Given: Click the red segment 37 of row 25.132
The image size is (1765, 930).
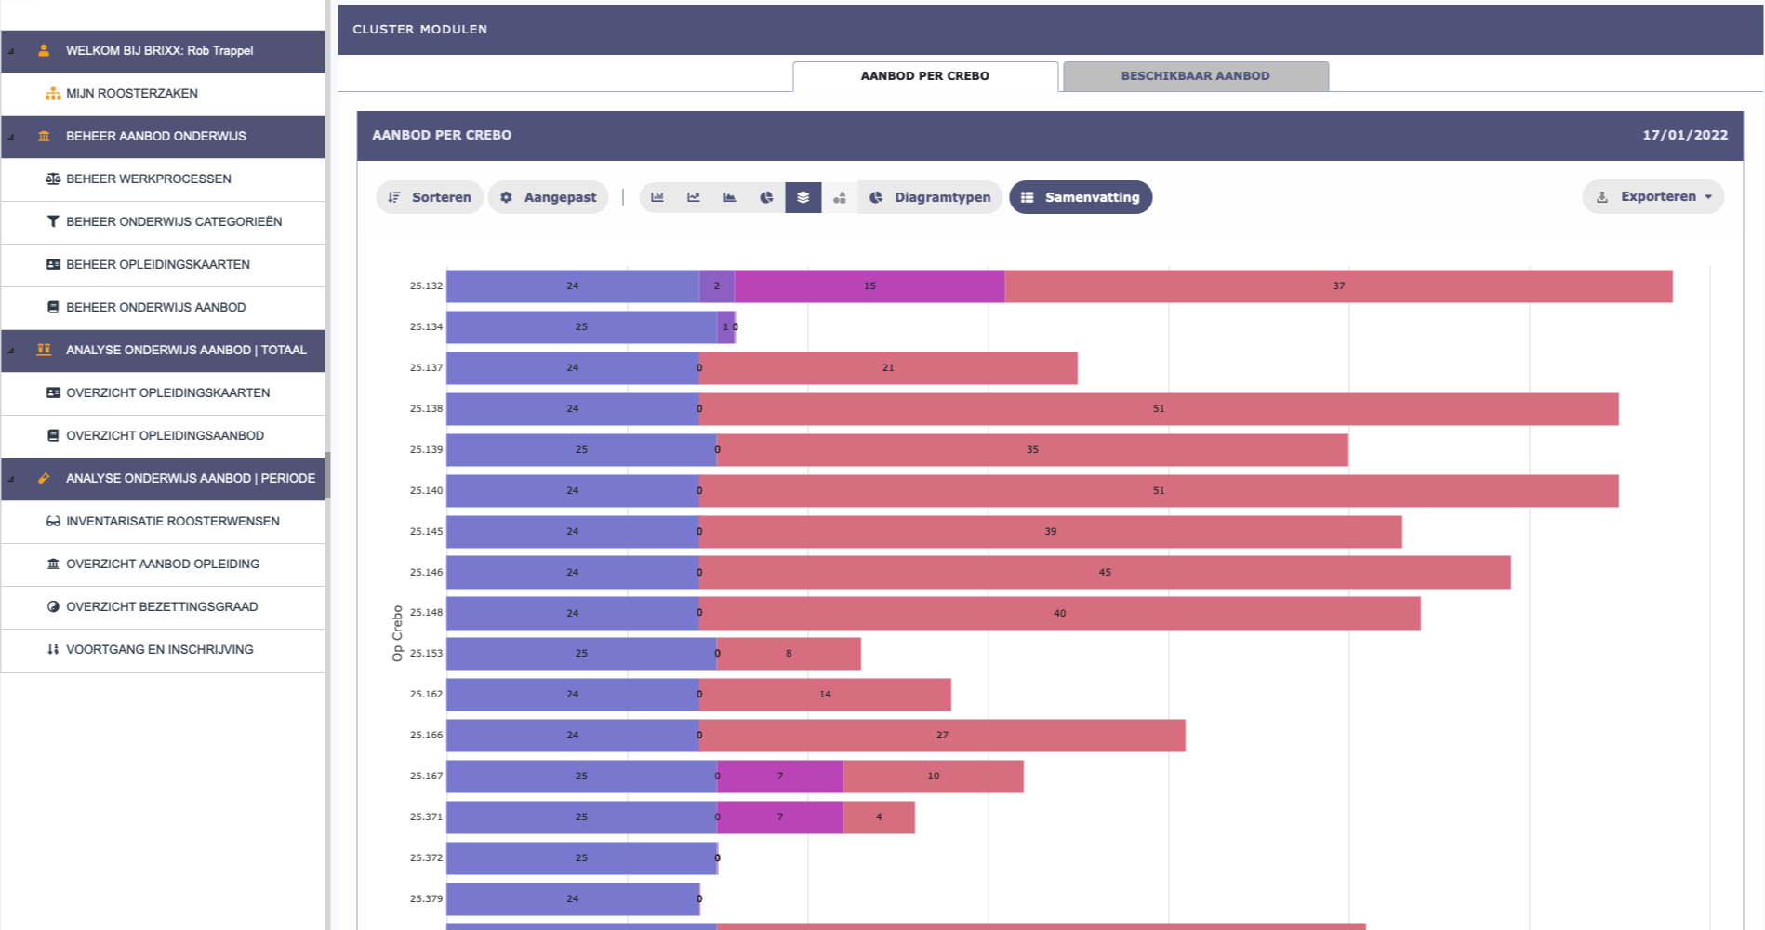Looking at the screenshot, I should (1338, 286).
